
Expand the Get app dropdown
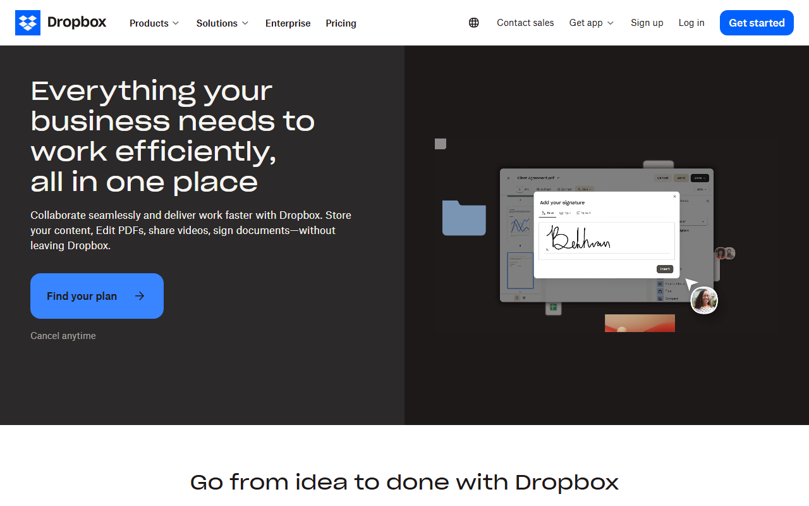592,23
